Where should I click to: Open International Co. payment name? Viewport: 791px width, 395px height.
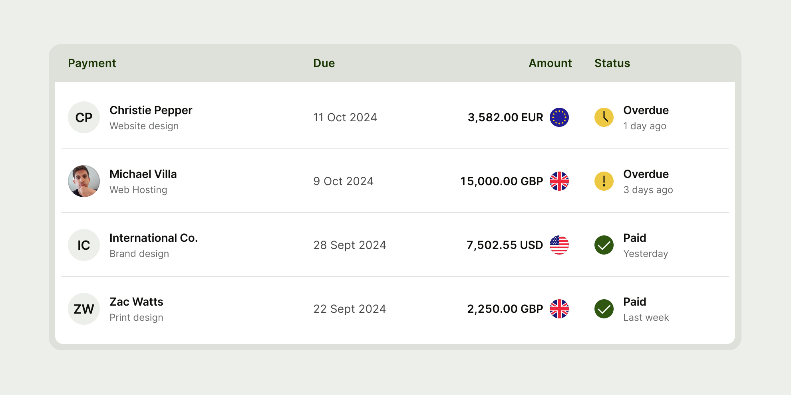tap(153, 238)
